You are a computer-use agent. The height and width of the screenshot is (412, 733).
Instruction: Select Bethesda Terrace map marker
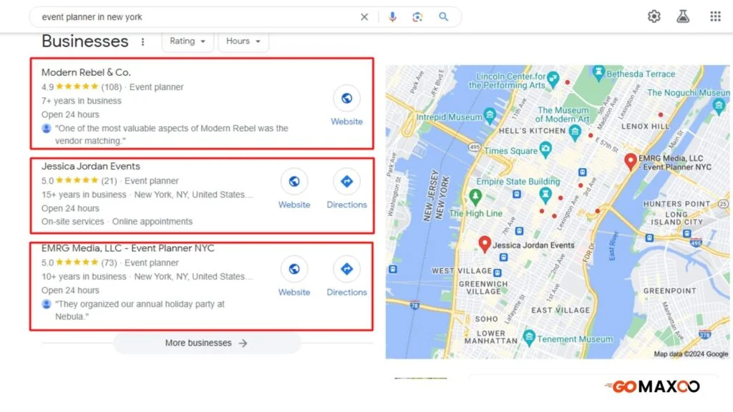[598, 72]
